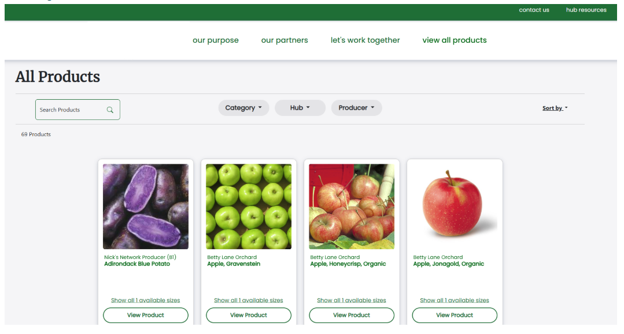Click the Adirondack Blue Potato image
Image resolution: width=624 pixels, height=334 pixels.
click(146, 207)
